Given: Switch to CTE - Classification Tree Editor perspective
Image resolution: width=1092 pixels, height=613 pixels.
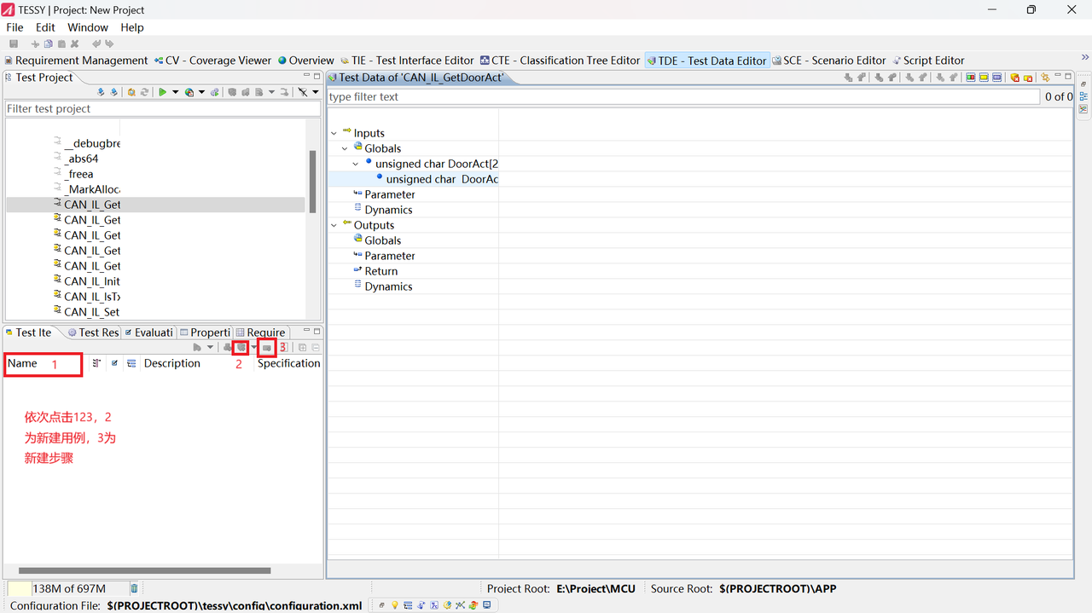Looking at the screenshot, I should pyautogui.click(x=560, y=61).
